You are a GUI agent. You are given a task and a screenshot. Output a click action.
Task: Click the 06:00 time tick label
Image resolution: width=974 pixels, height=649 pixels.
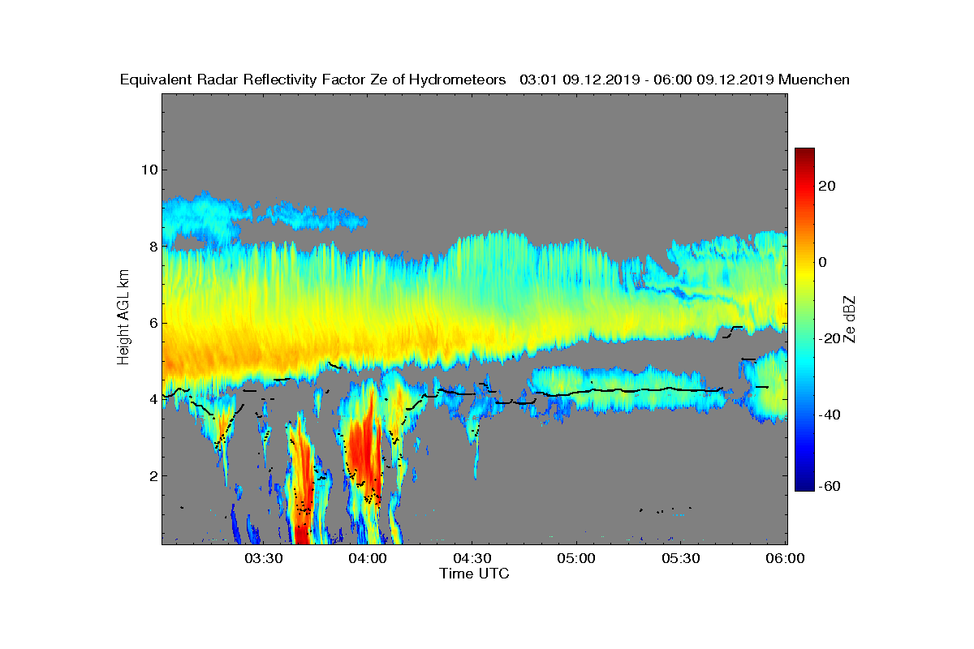coord(786,559)
